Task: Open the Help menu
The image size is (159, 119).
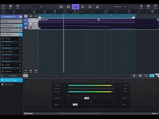Action: (x=155, y=7)
